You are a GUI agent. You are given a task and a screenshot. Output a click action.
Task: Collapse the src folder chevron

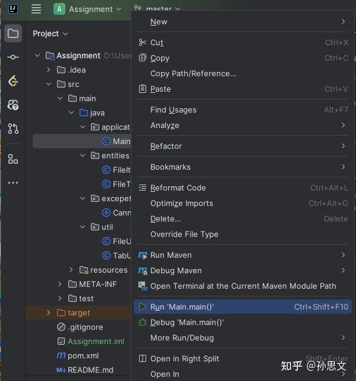[x=49, y=84]
